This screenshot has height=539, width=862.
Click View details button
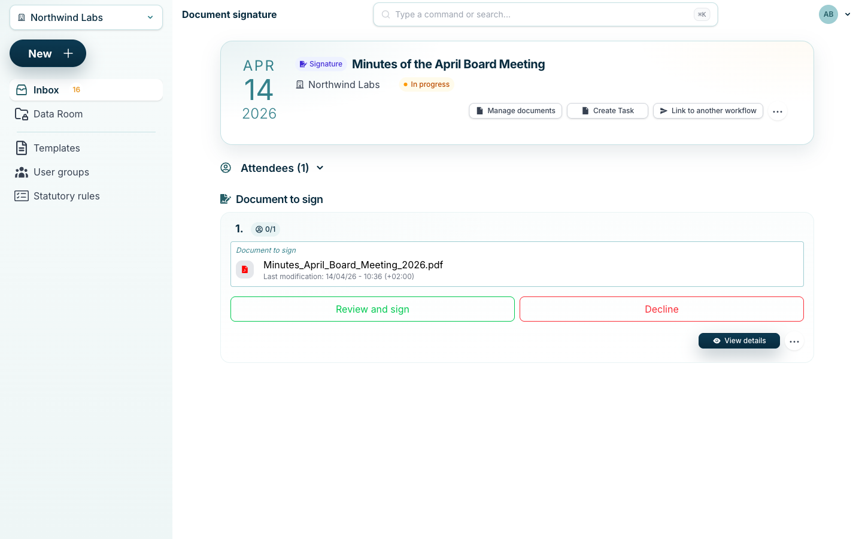pyautogui.click(x=739, y=341)
